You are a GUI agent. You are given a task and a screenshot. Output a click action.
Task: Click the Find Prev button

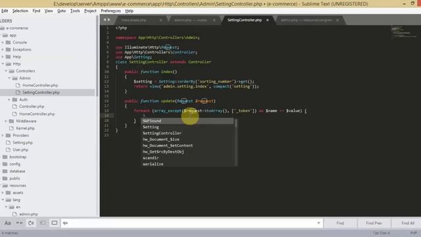pos(374,223)
